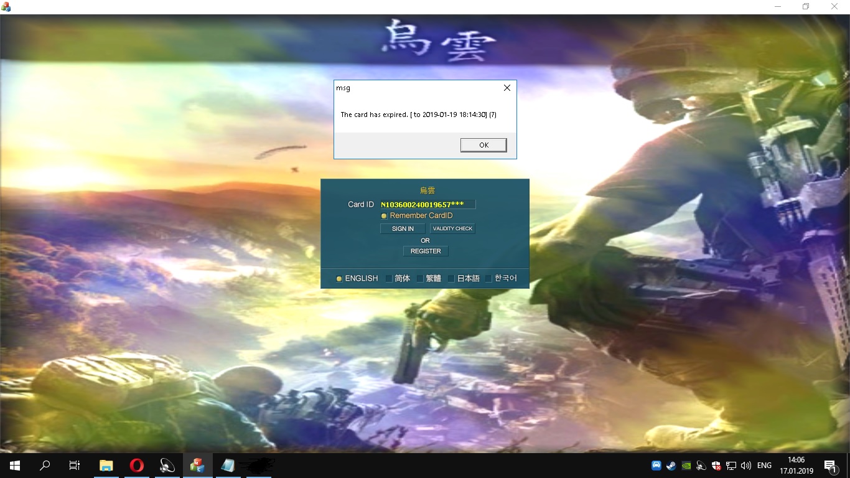Viewport: 850px width, 478px height.
Task: Close the msg dialog with X
Action: click(x=507, y=88)
